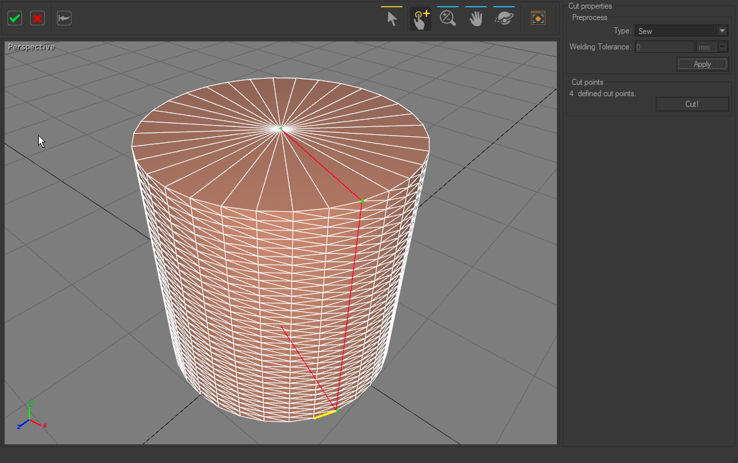Choose the zoom magnifier tool
This screenshot has height=463, width=738.
tap(448, 19)
